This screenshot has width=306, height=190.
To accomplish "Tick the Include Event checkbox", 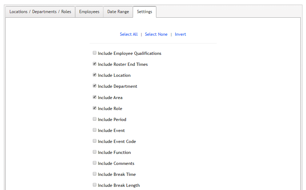I will point(95,130).
